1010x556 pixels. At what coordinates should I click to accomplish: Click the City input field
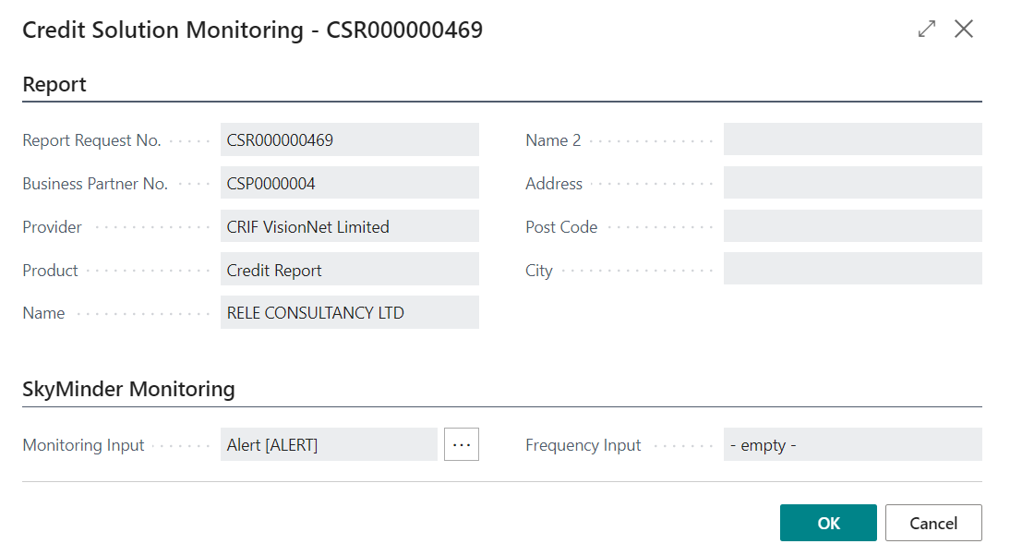point(852,268)
